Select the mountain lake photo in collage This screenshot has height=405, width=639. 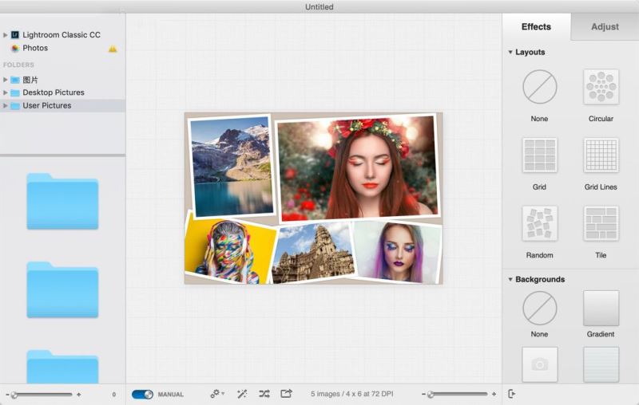(232, 165)
